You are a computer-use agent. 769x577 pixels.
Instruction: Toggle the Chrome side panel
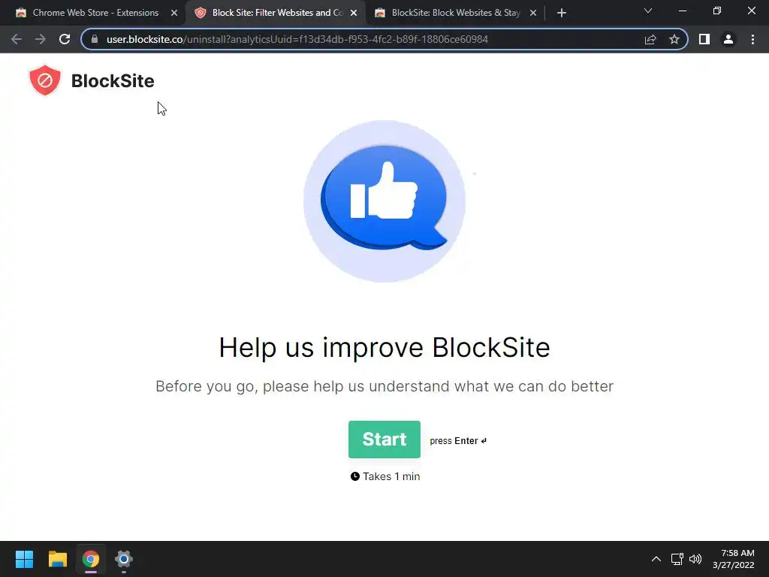704,39
